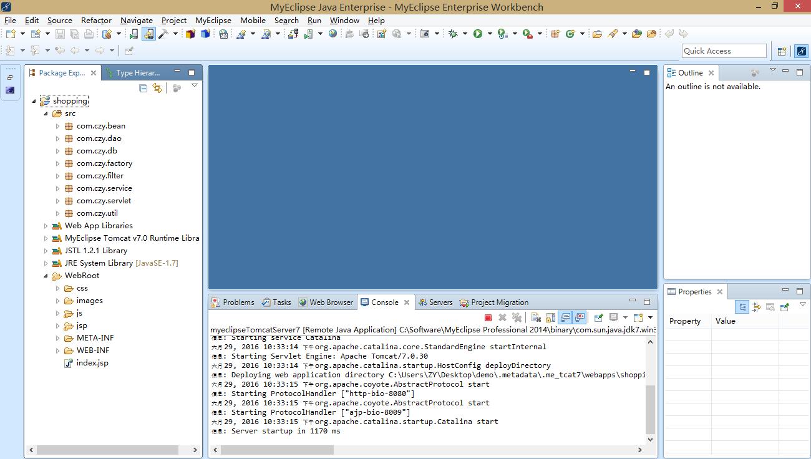Image resolution: width=811 pixels, height=459 pixels.
Task: Maximize the Package Explorer panel
Action: (192, 72)
